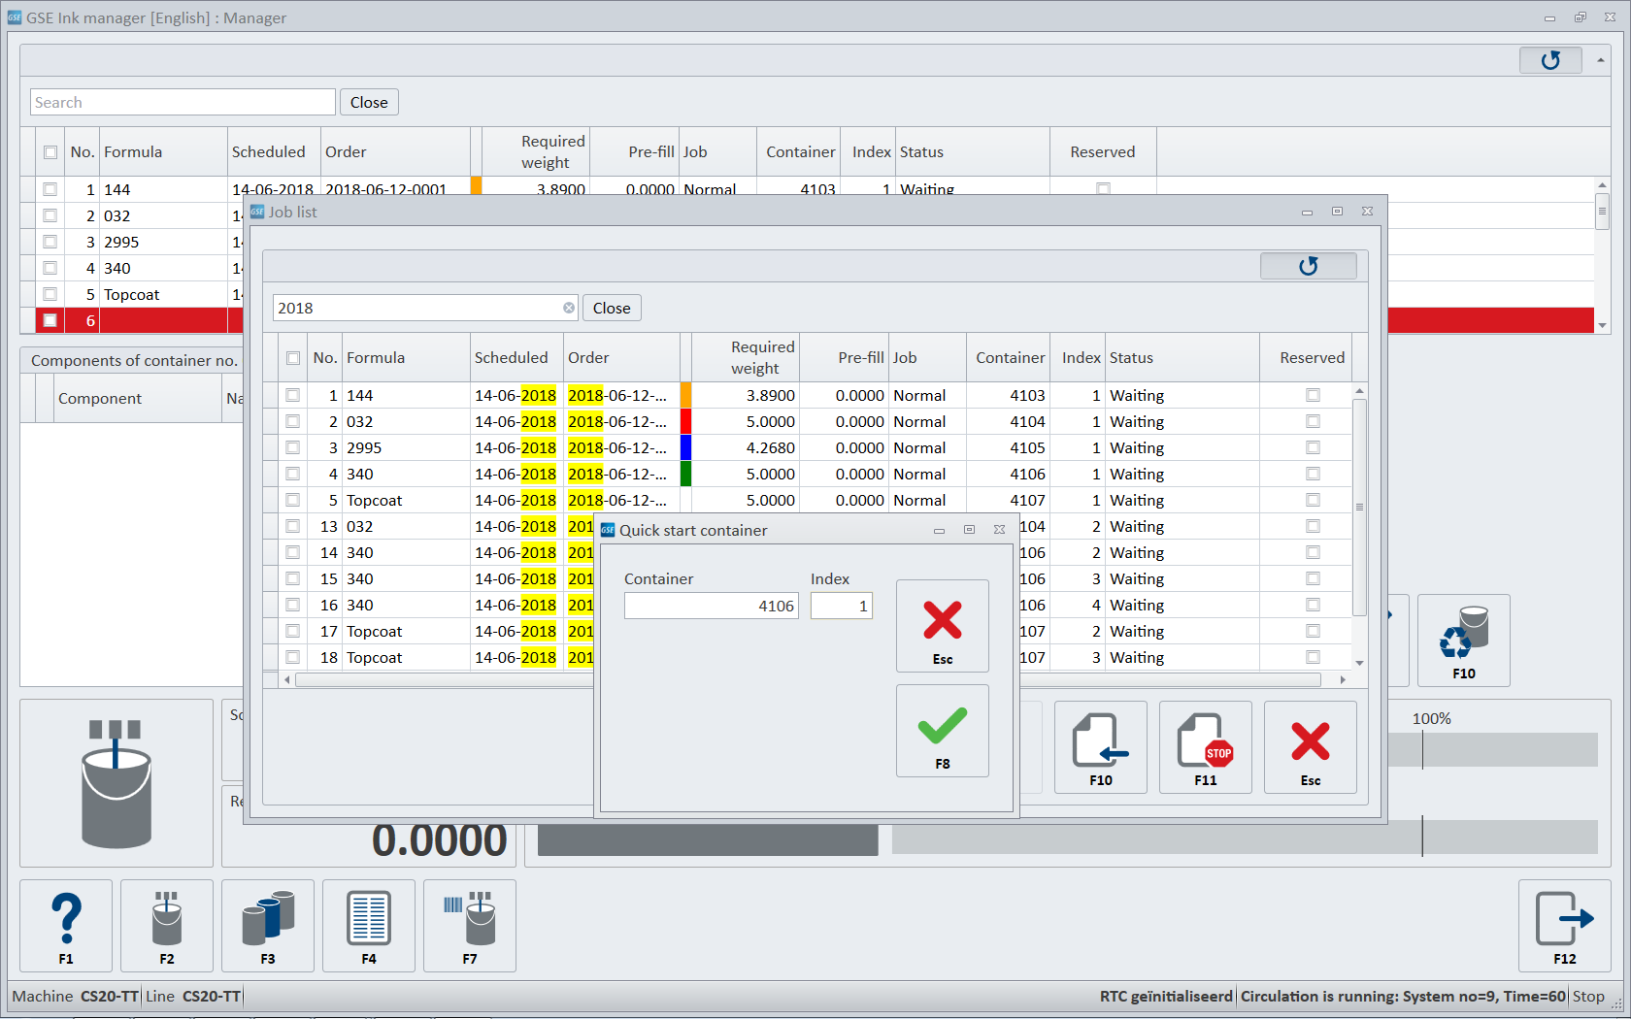Refresh the main Manager list
This screenshot has height=1019, width=1631.
pyautogui.click(x=1550, y=60)
